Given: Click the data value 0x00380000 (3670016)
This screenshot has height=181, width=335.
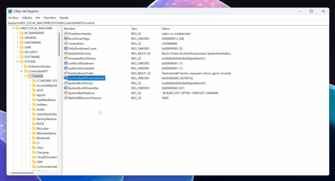Looking at the screenshot, I should 177,78.
